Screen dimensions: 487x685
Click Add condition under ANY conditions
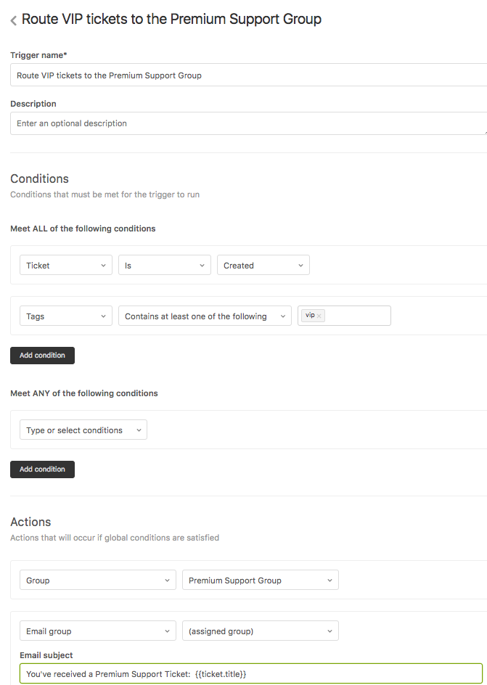coord(42,469)
